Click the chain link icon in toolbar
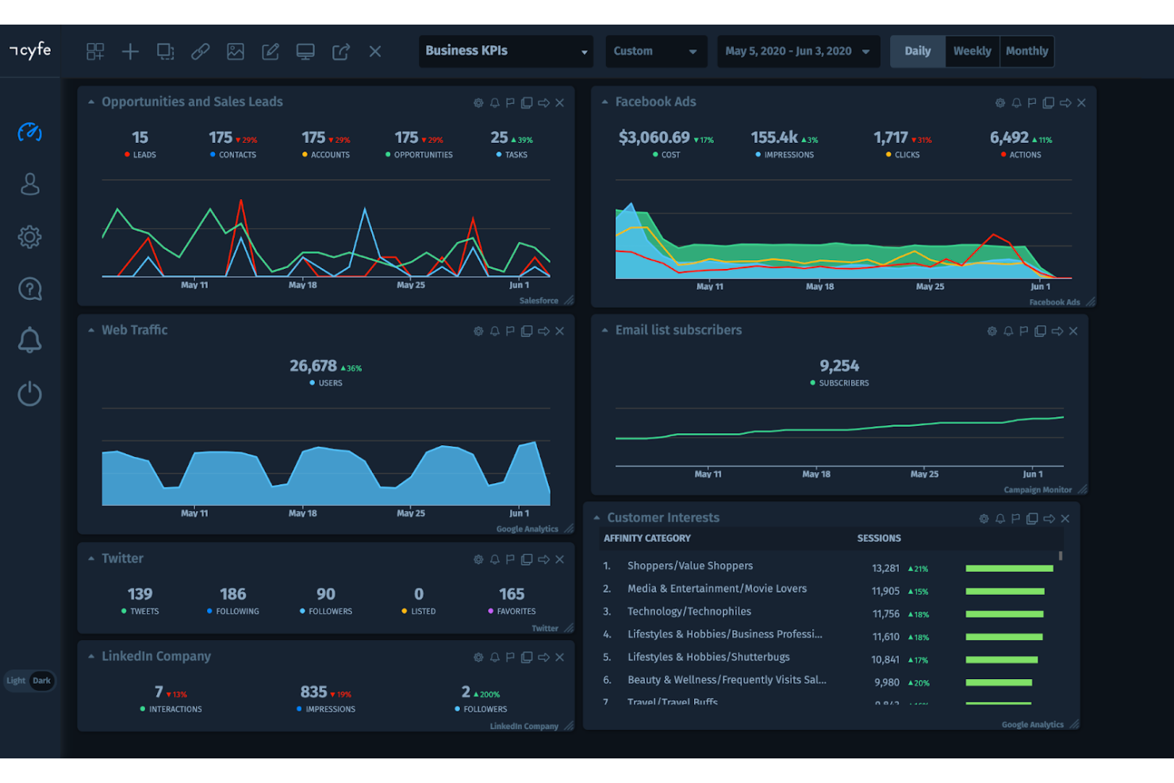 pos(201,52)
